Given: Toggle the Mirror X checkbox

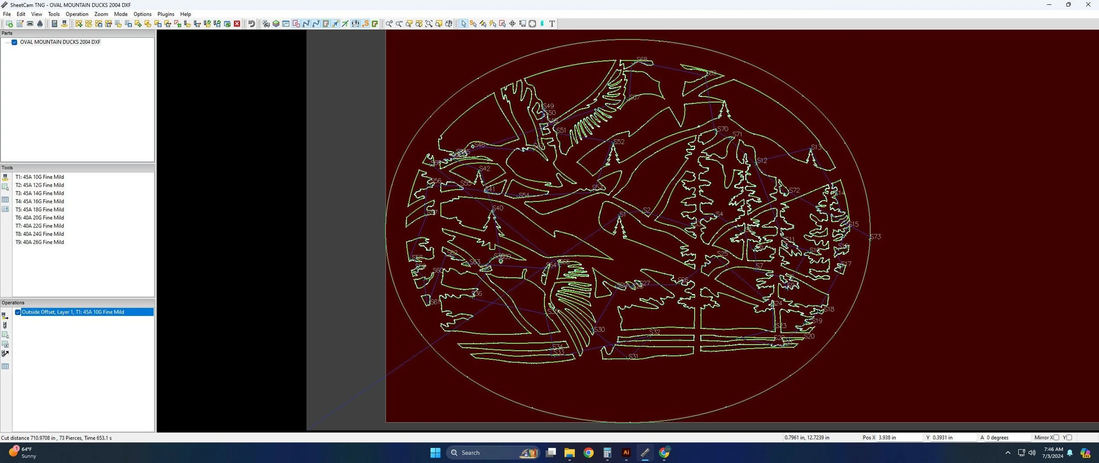Looking at the screenshot, I should (1056, 438).
